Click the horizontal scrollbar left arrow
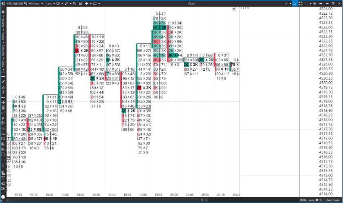 (x=8, y=200)
